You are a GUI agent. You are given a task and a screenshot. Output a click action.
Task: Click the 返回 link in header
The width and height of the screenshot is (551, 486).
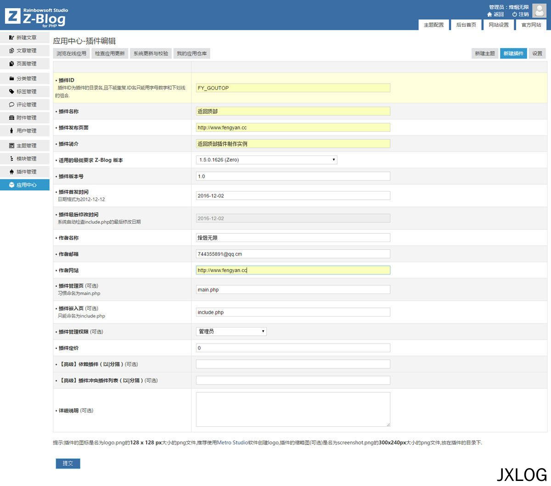[x=499, y=14]
